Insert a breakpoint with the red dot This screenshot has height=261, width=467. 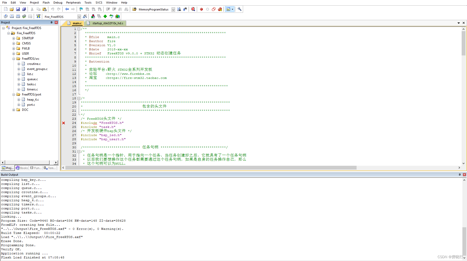tap(201, 9)
